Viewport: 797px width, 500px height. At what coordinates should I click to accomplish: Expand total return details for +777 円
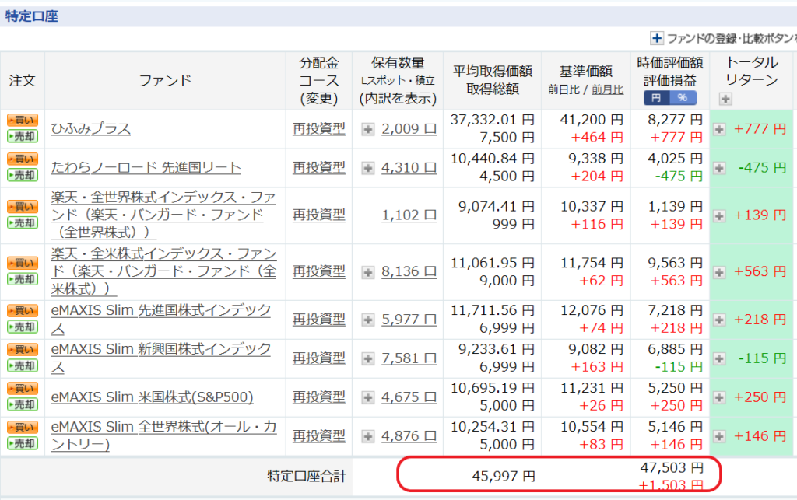[719, 129]
